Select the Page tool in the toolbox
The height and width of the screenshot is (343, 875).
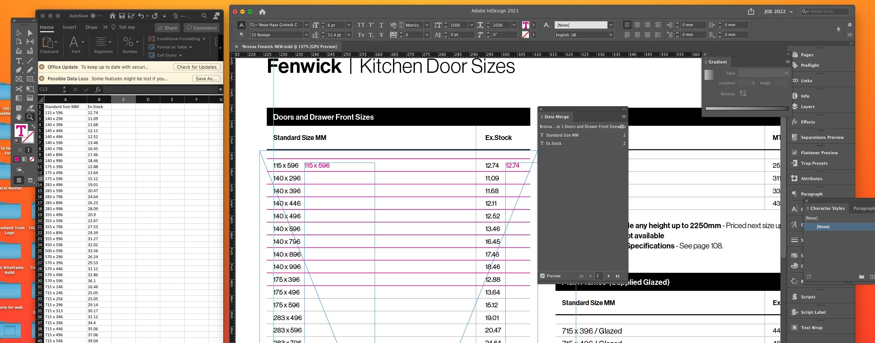point(19,42)
